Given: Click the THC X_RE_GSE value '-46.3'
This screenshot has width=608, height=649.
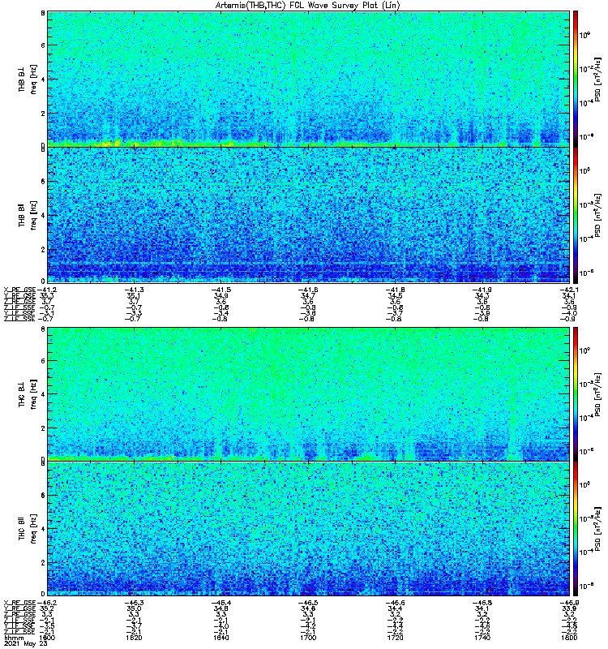Looking at the screenshot, I should coord(134,603).
